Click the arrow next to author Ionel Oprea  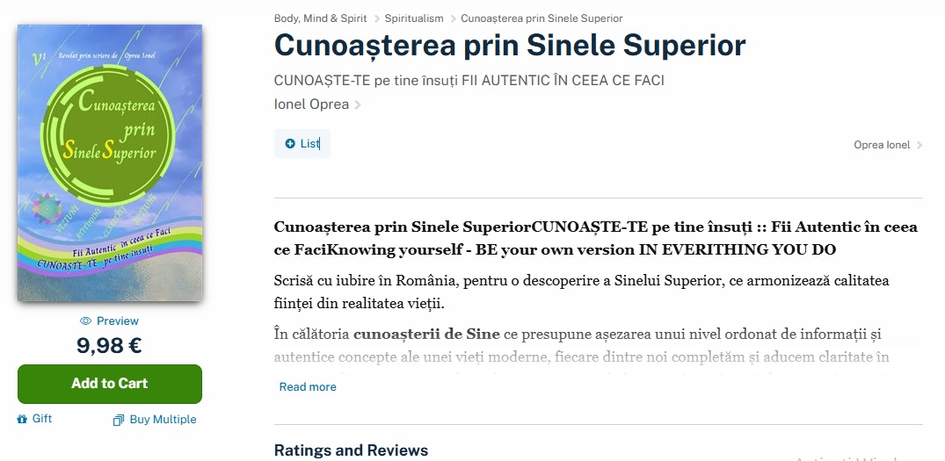point(358,105)
